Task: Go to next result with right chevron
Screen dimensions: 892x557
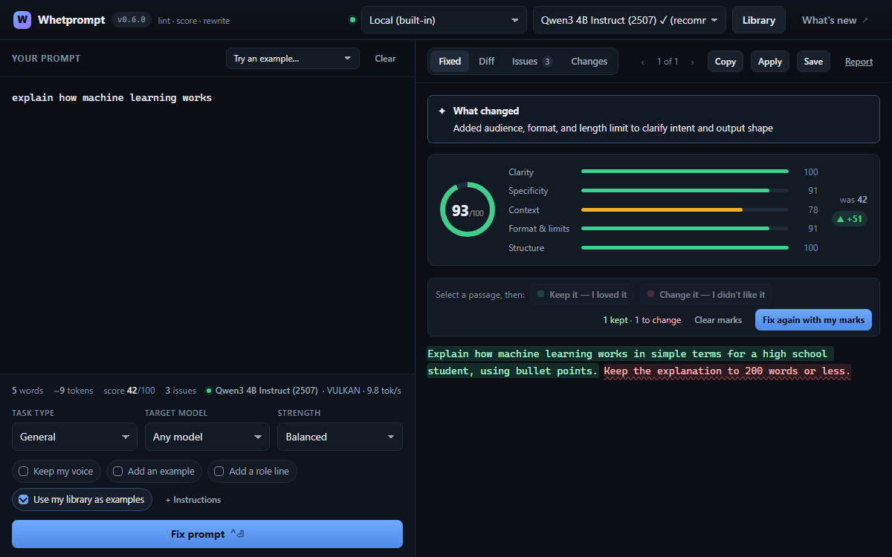Action: click(x=692, y=62)
